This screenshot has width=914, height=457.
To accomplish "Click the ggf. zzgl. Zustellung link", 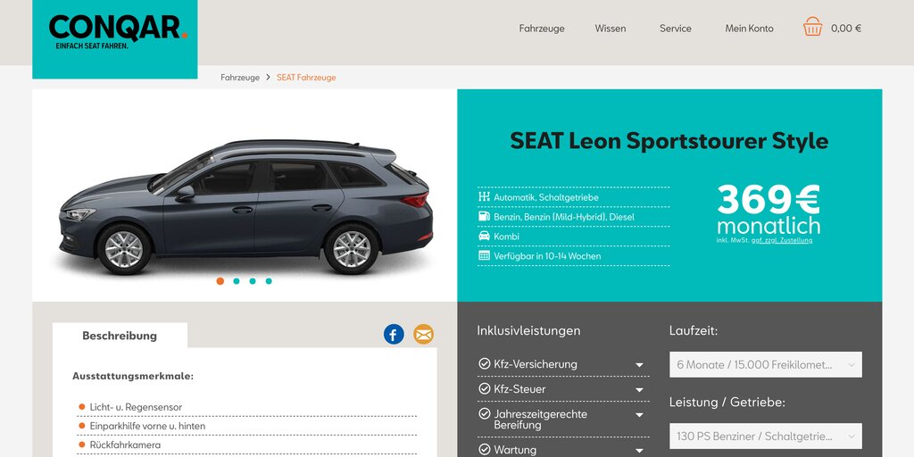I will (782, 240).
